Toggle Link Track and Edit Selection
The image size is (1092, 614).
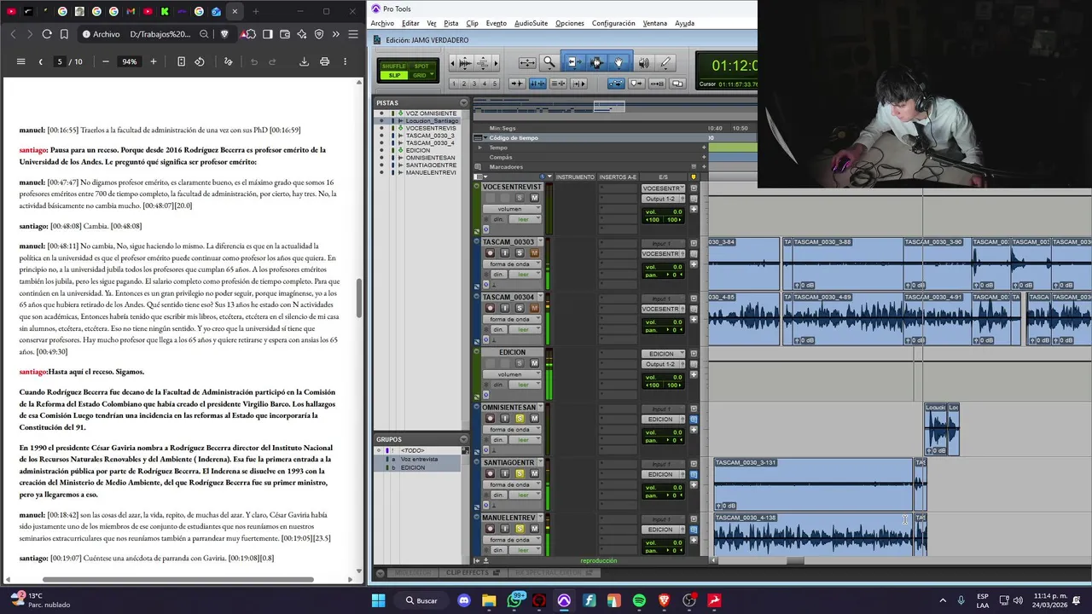click(558, 84)
